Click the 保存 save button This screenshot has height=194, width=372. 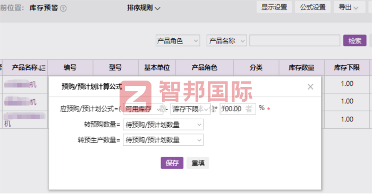tap(172, 163)
